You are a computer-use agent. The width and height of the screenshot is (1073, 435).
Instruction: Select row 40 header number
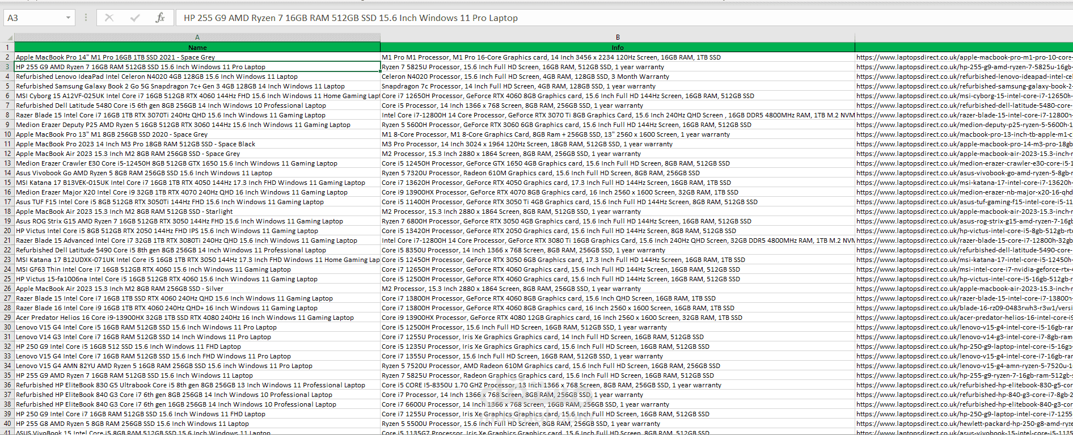coord(7,424)
